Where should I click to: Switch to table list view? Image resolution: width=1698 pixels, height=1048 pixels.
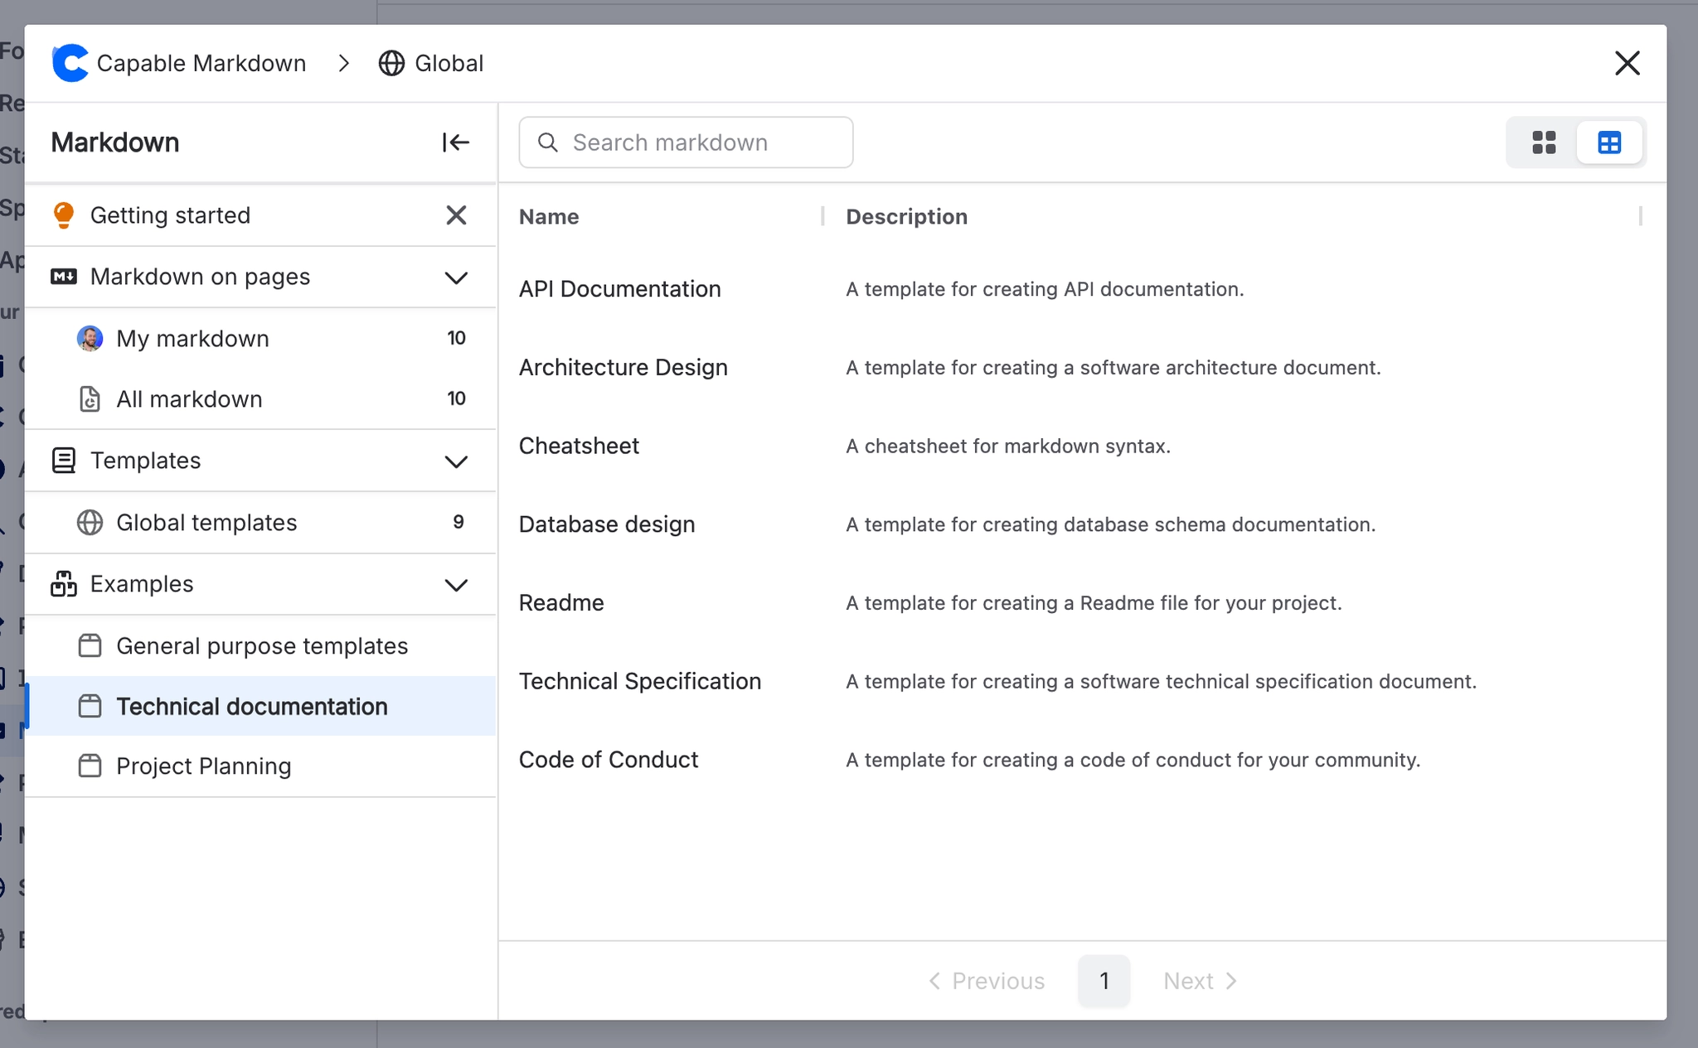coord(1608,142)
